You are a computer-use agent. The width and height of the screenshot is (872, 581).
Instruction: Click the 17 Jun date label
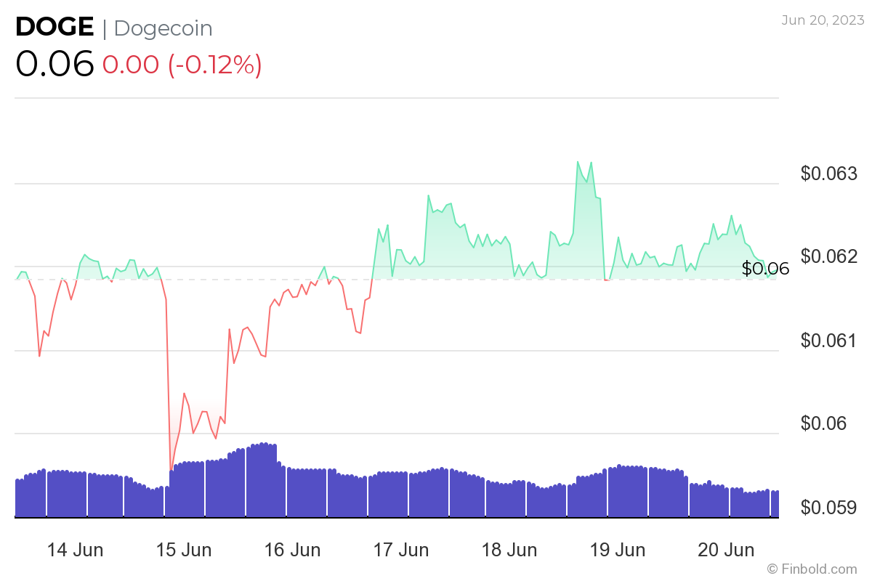click(x=400, y=550)
